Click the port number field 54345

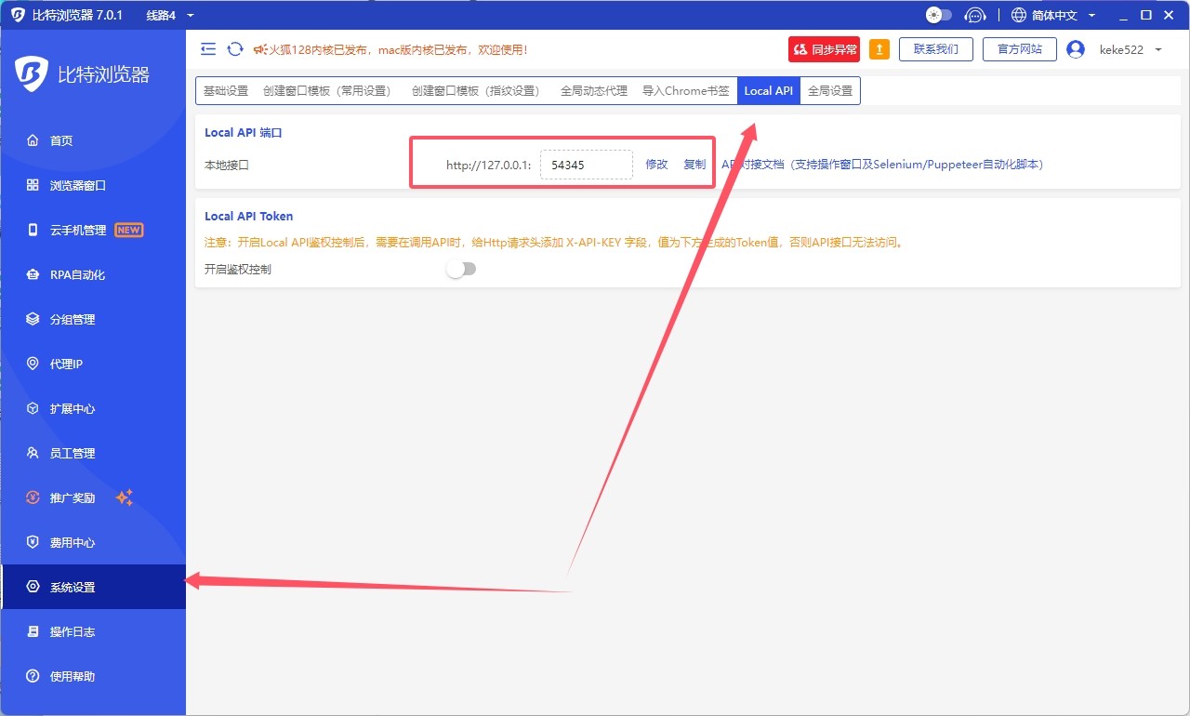pyautogui.click(x=586, y=165)
